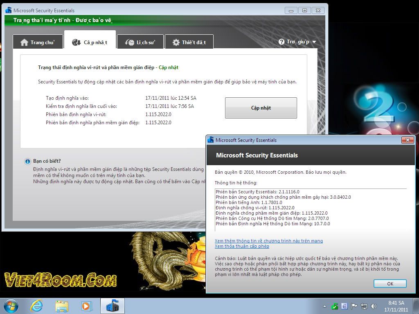Image resolution: width=419 pixels, height=314 pixels.
Task: Click OK in the About dialog
Action: tap(390, 284)
